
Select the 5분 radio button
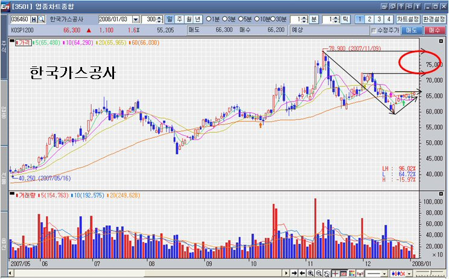(241, 19)
